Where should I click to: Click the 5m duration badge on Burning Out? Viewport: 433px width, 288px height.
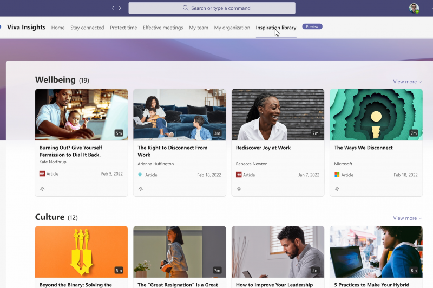pos(119,133)
